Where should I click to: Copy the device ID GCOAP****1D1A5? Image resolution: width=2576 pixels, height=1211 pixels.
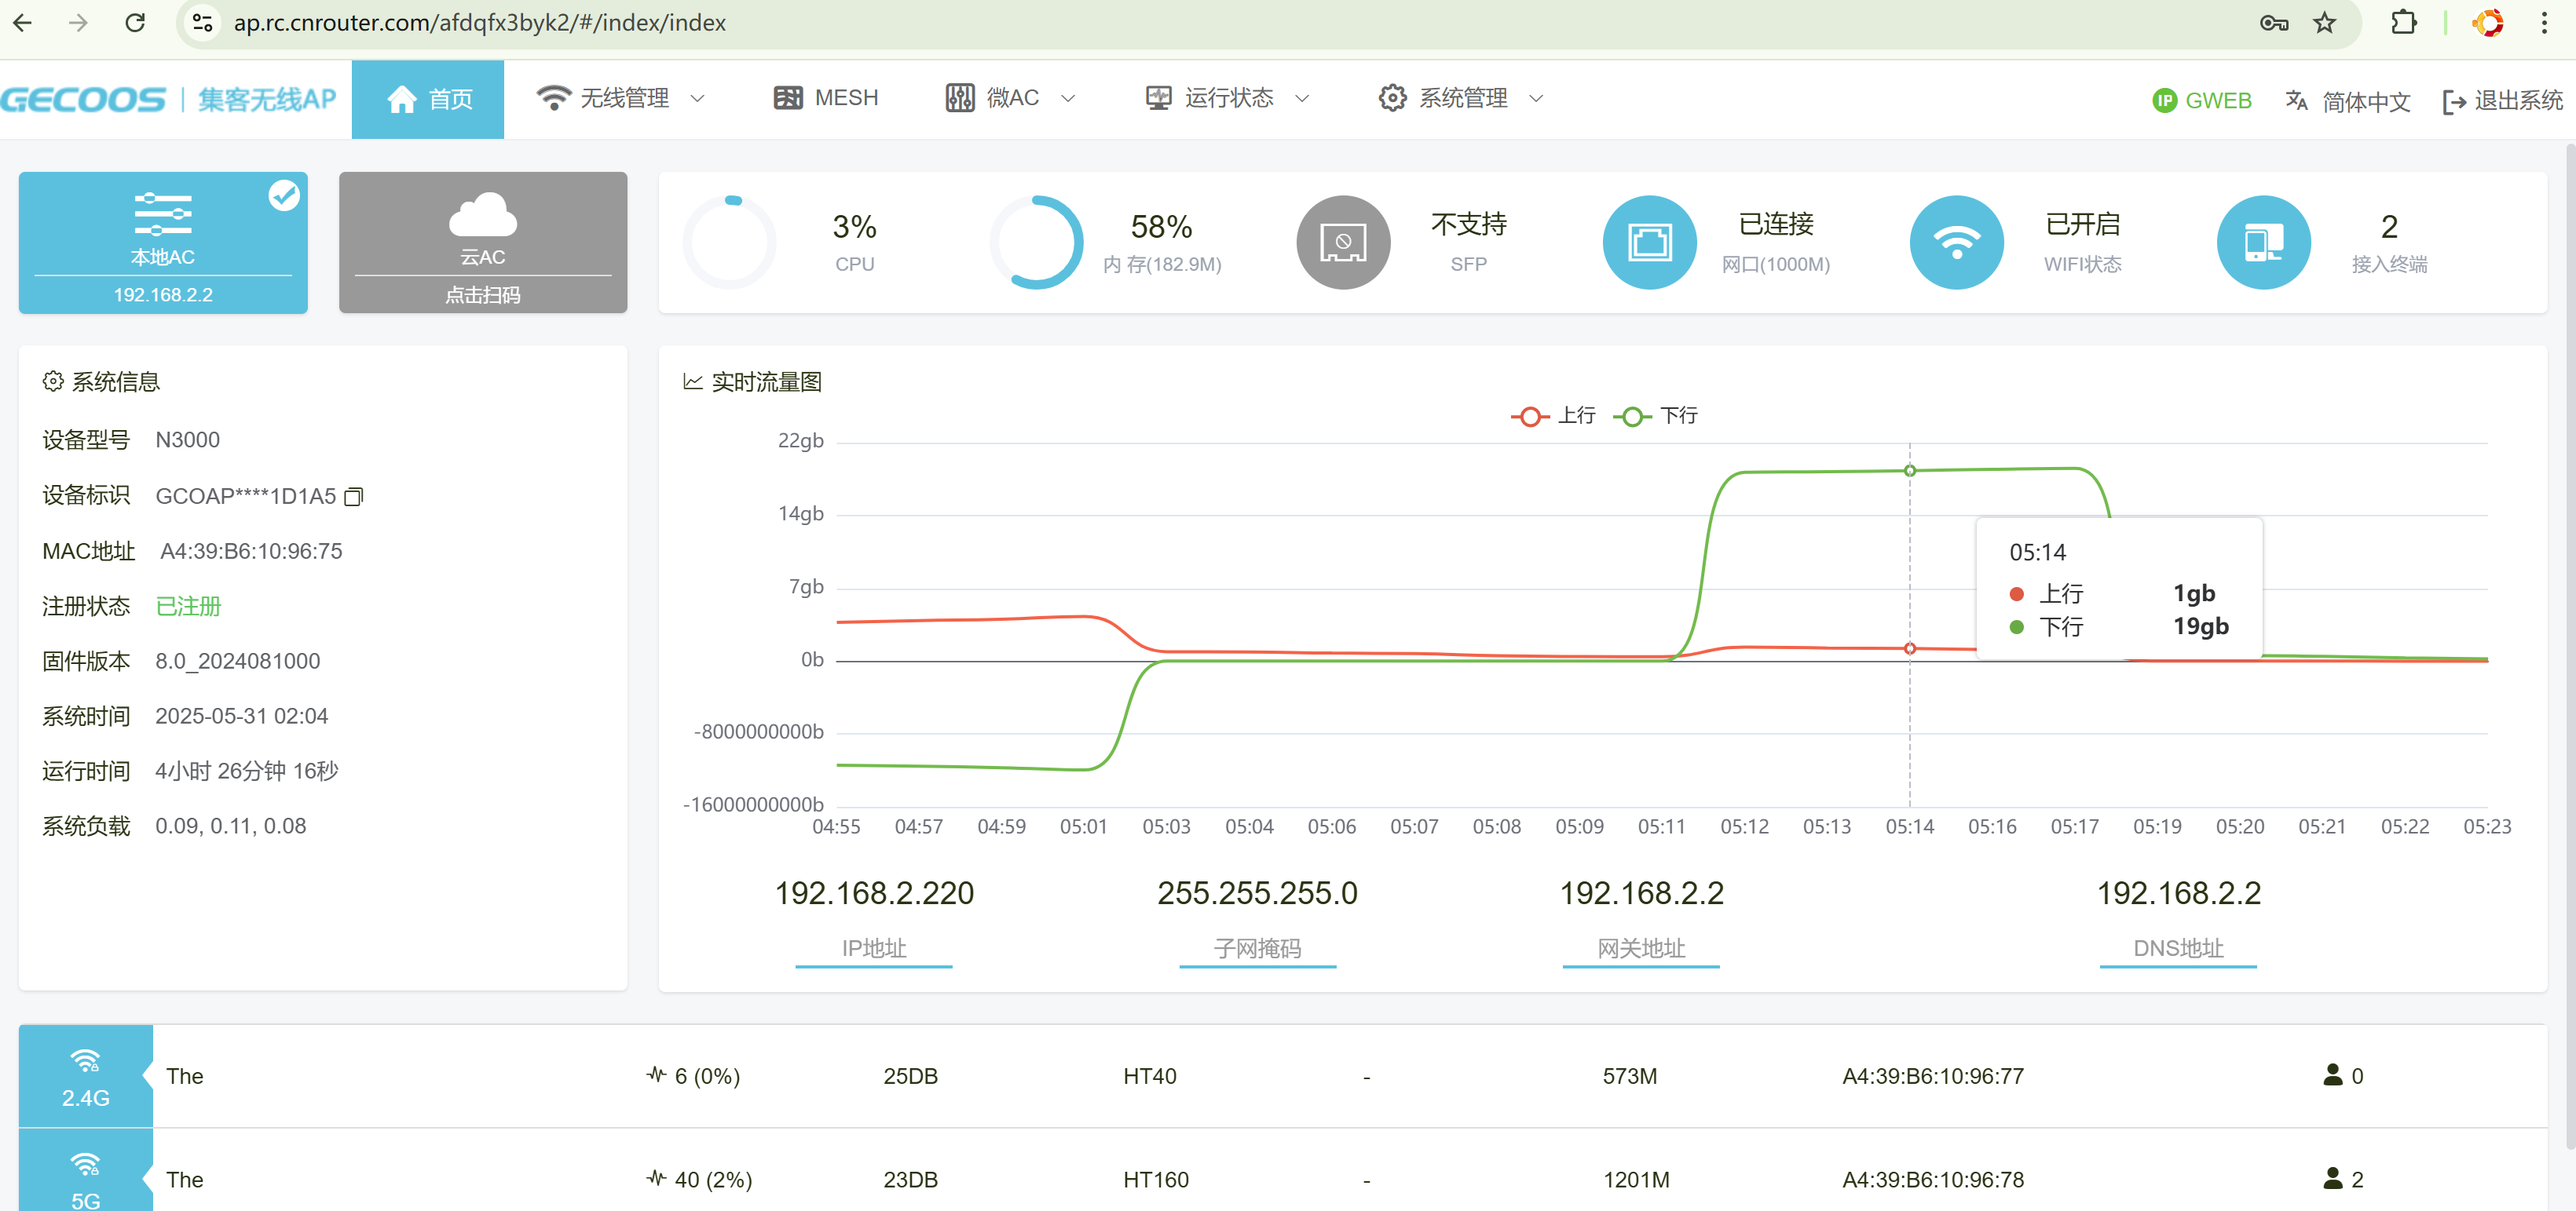[354, 497]
